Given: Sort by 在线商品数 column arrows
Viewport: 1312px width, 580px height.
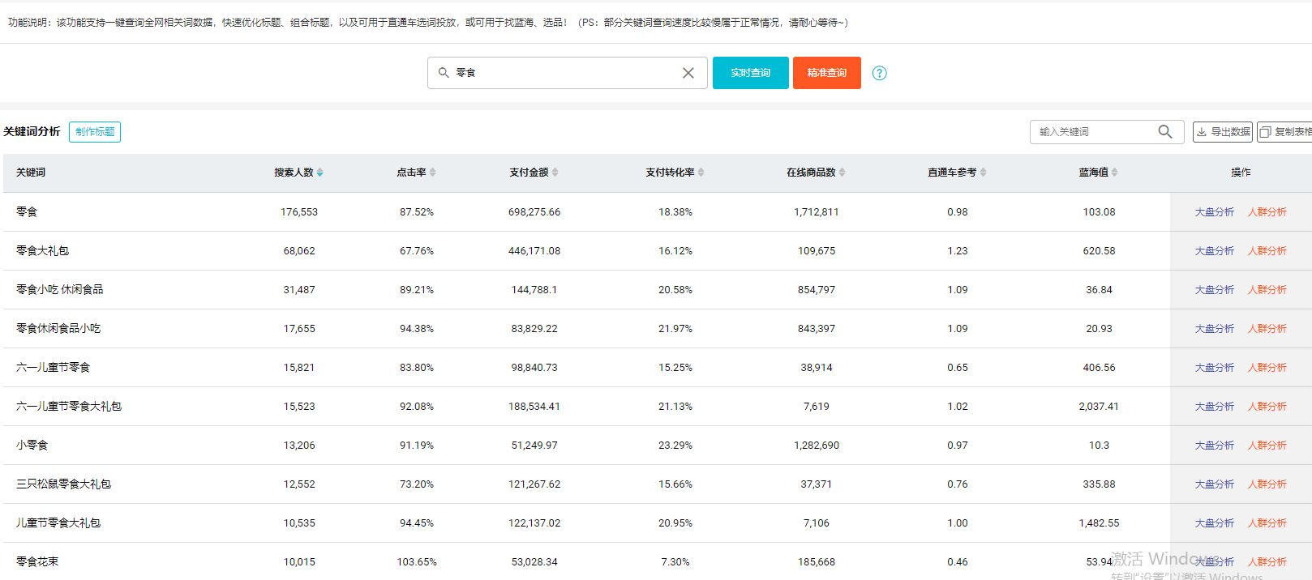Looking at the screenshot, I should [843, 173].
